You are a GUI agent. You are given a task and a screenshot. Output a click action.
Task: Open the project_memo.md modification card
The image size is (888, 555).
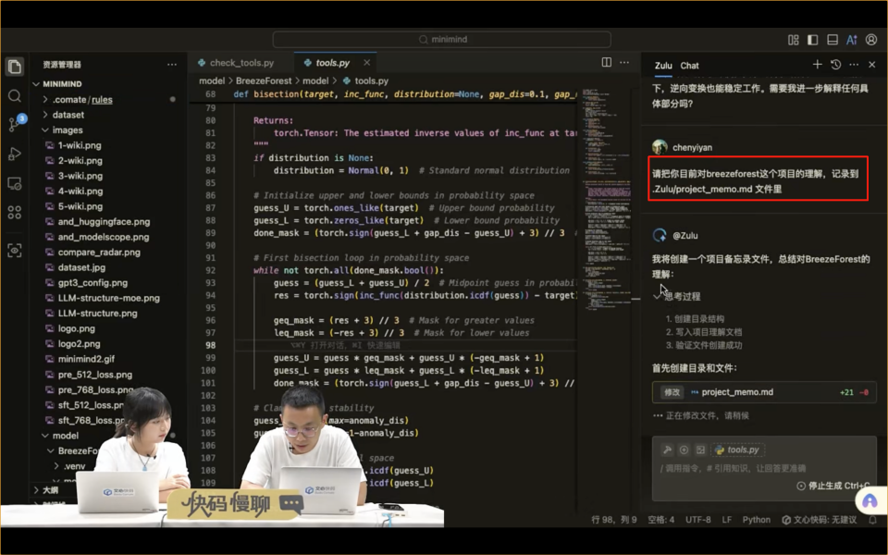764,392
